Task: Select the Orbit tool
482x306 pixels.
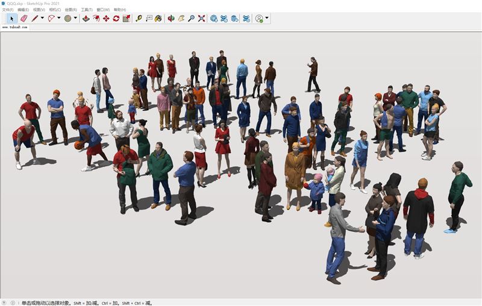Action: point(171,19)
